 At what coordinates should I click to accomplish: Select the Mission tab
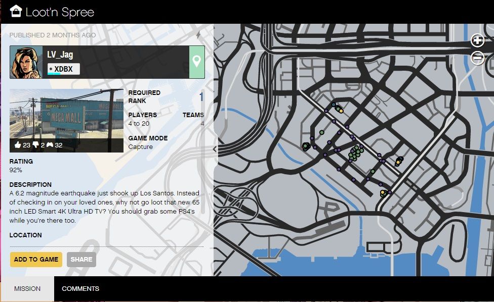pyautogui.click(x=27, y=289)
